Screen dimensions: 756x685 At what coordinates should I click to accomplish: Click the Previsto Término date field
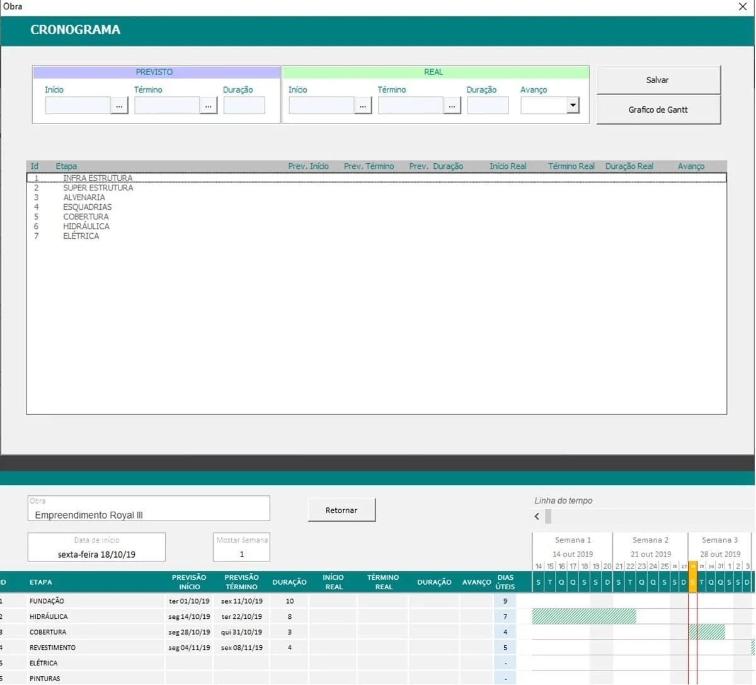[167, 105]
